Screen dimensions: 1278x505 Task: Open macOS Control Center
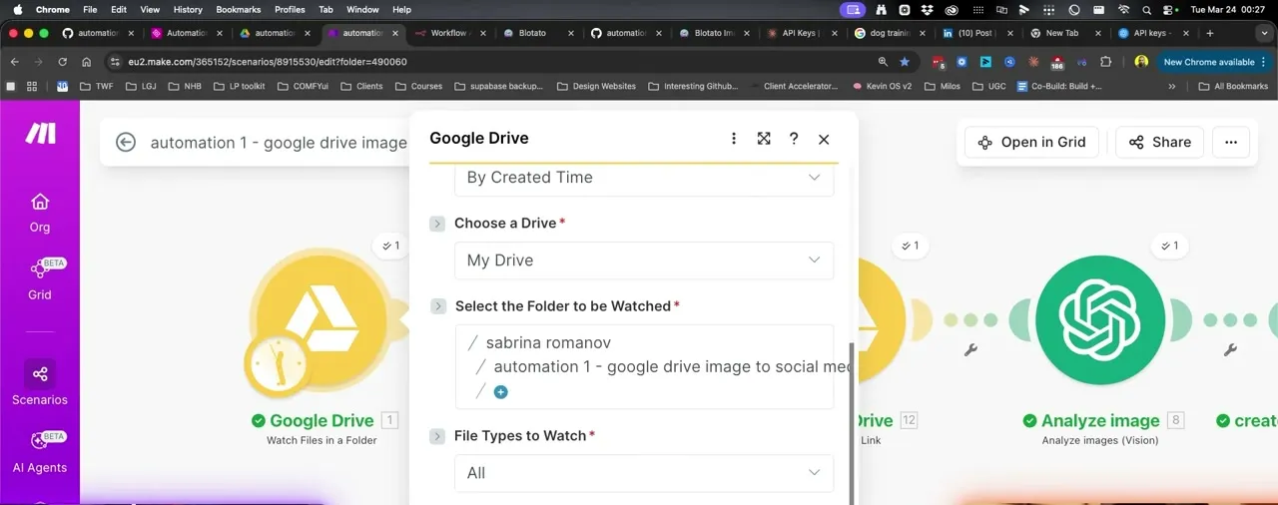click(x=1169, y=9)
